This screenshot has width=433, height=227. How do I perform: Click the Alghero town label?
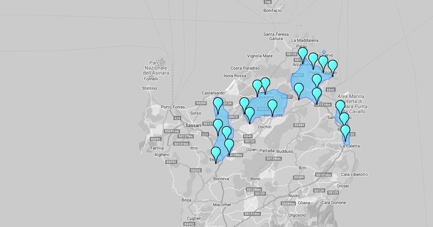click(x=162, y=155)
